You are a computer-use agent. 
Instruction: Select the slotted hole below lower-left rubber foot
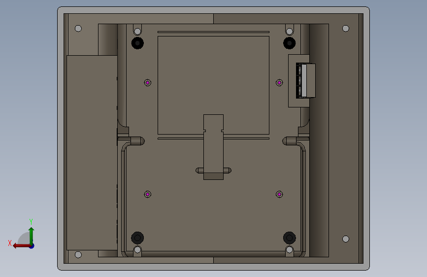coord(137,251)
